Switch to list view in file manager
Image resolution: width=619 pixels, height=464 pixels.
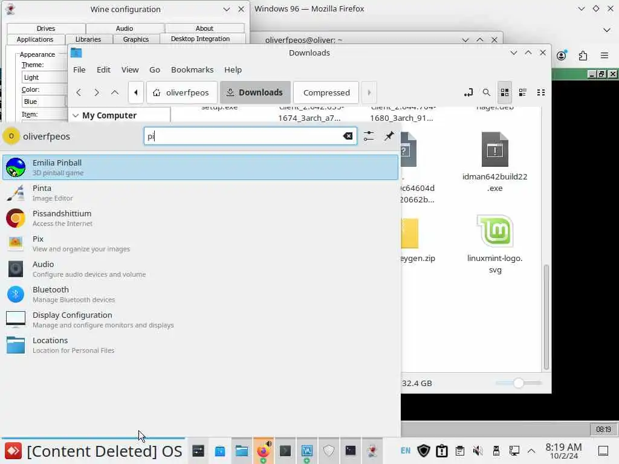pos(523,92)
